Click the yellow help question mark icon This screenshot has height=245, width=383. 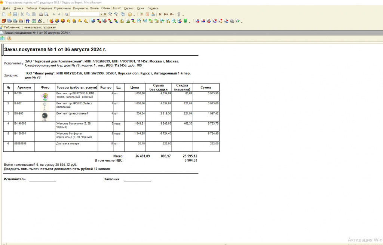[9, 38]
